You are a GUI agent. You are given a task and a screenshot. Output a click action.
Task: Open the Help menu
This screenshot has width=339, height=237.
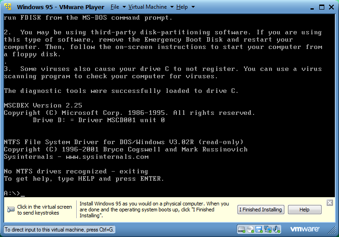[x=182, y=7]
